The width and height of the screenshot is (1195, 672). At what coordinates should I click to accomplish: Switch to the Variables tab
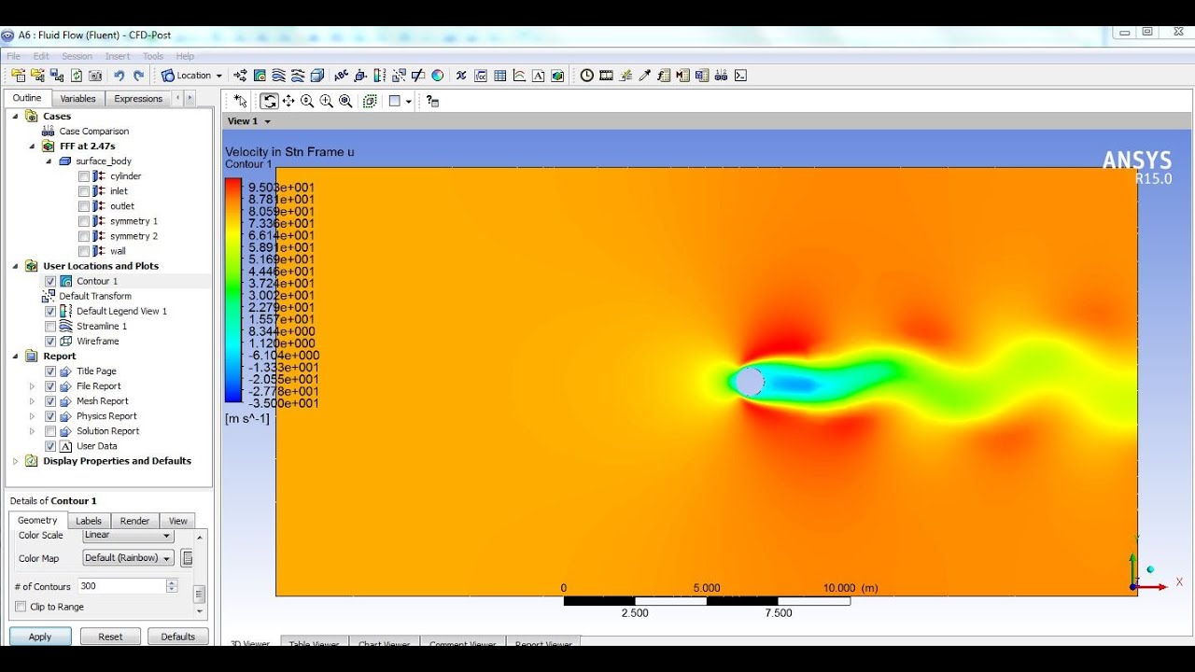tap(77, 98)
